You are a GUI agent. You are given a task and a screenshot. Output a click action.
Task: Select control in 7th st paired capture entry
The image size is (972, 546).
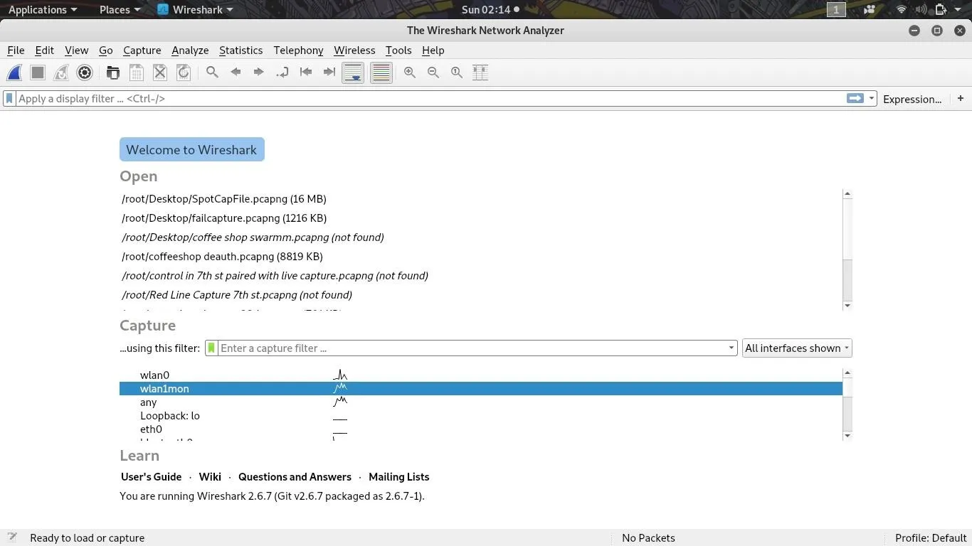(x=275, y=276)
